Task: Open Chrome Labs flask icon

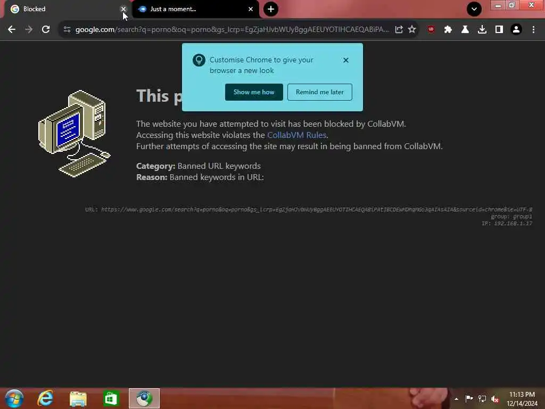Action: tap(465, 30)
